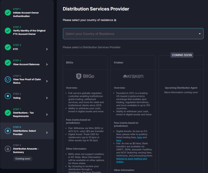Click the Kraken logo

pos(133,76)
